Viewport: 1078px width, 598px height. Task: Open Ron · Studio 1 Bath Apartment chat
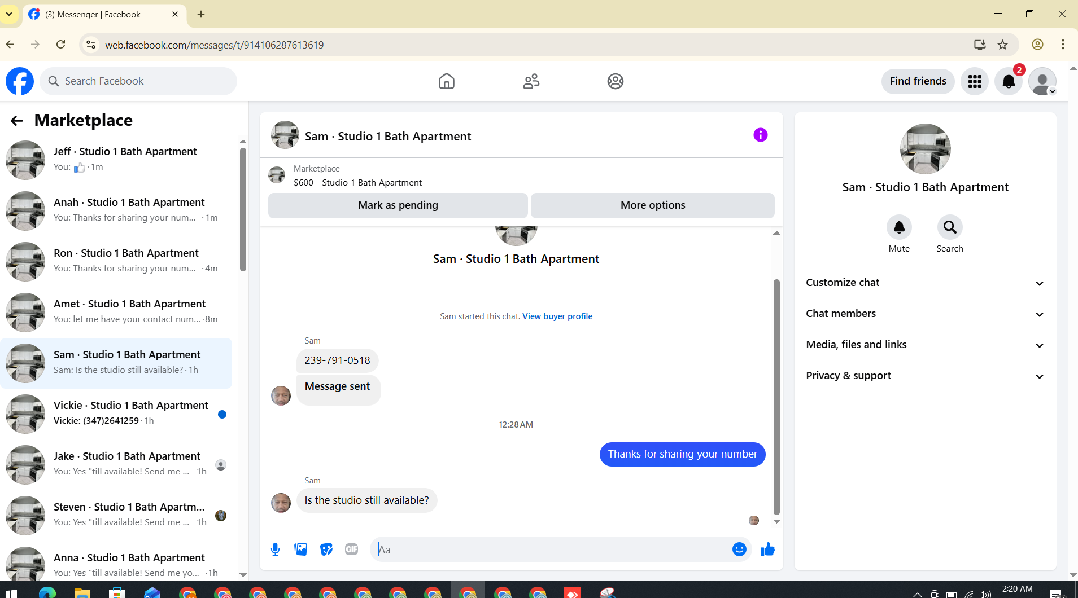[116, 261]
